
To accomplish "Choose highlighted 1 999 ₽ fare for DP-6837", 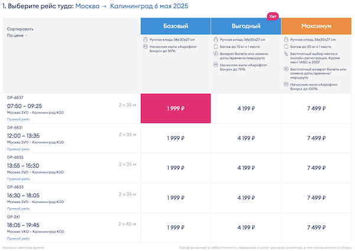I will click(x=176, y=108).
